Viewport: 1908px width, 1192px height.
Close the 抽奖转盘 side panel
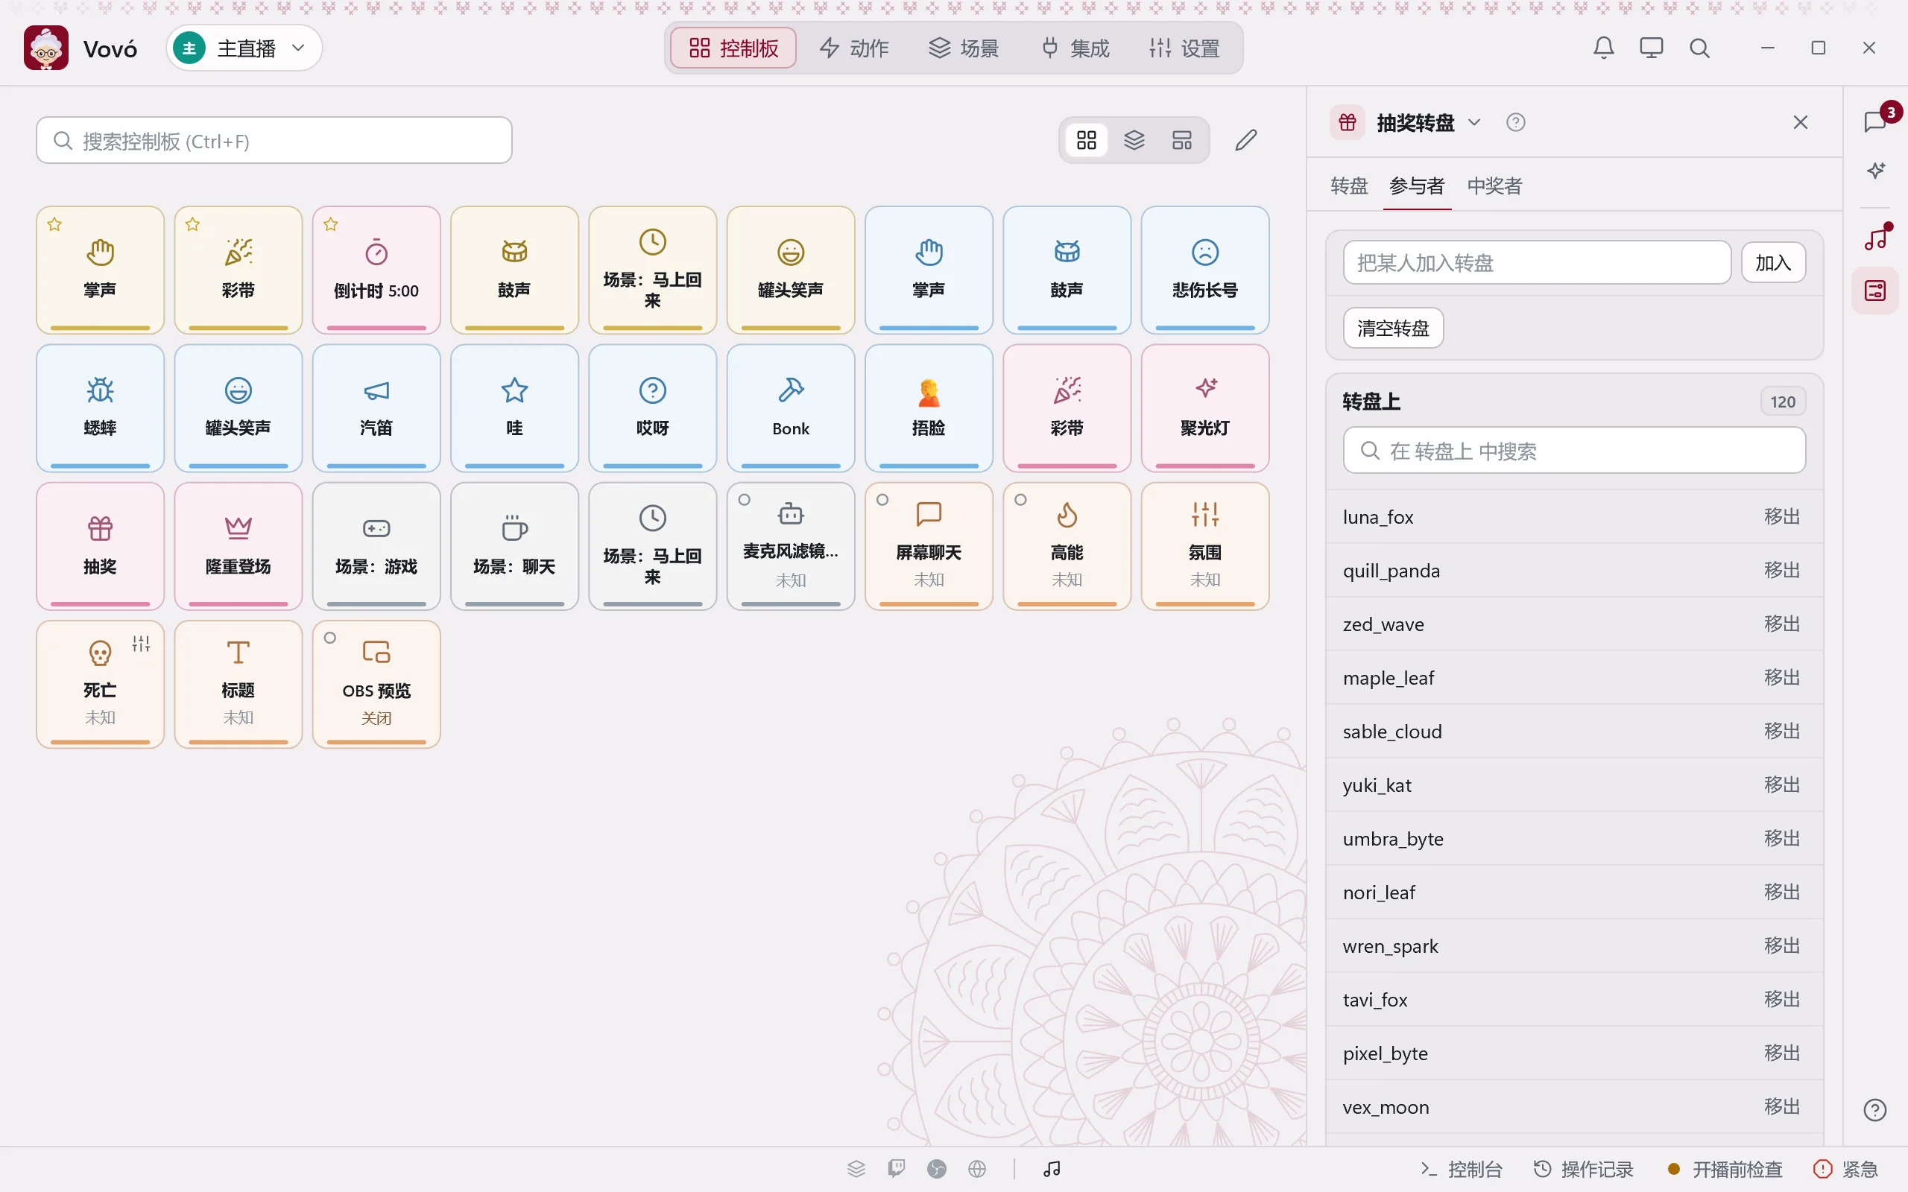click(1800, 122)
